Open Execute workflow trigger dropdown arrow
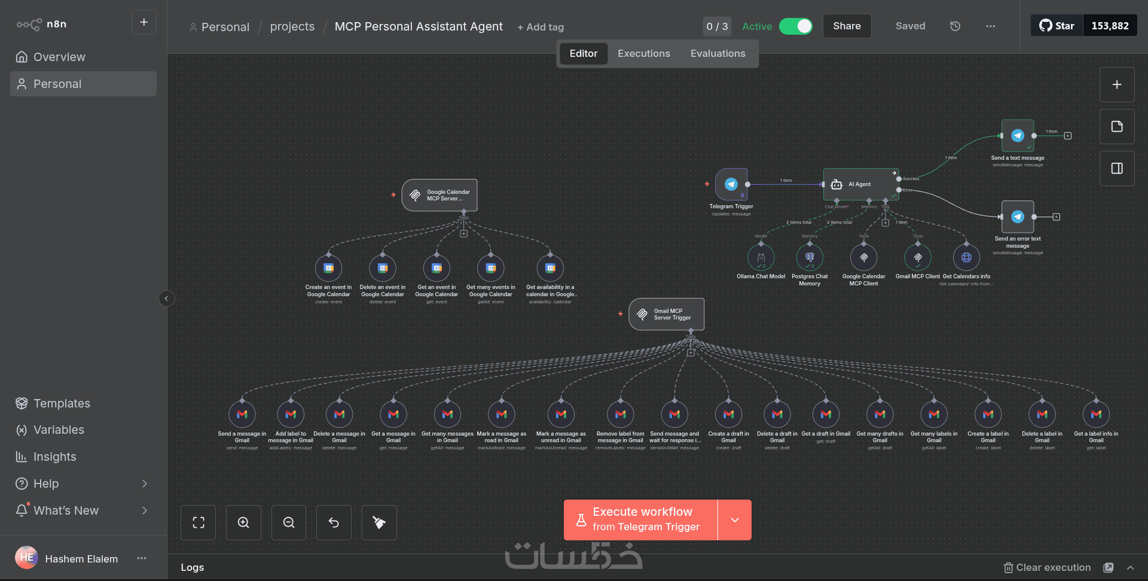 coord(735,520)
